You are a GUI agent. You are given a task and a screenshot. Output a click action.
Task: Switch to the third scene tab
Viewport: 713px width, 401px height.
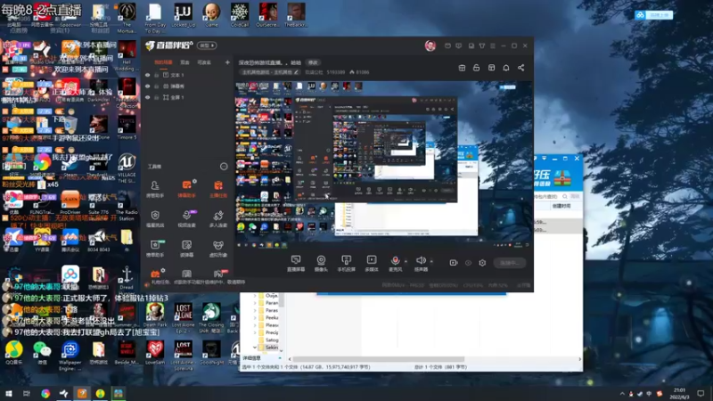[x=204, y=62]
